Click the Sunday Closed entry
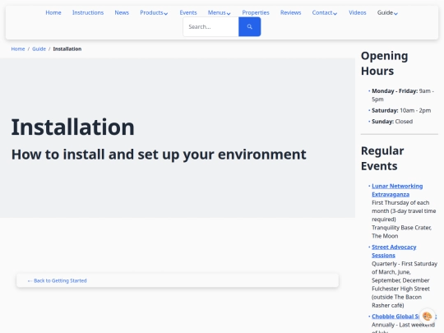 click(x=392, y=122)
